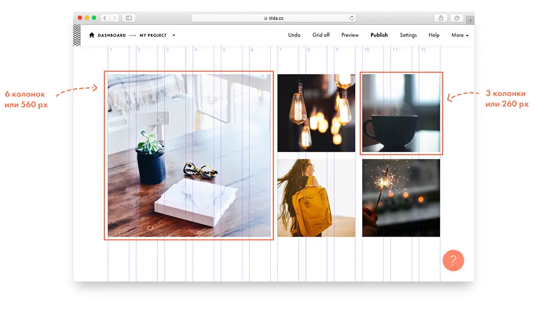Select the hanging light bulbs photo
Viewport: 534px width, 310px height.
[316, 113]
